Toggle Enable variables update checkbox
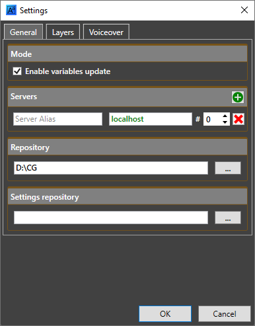 pos(17,71)
